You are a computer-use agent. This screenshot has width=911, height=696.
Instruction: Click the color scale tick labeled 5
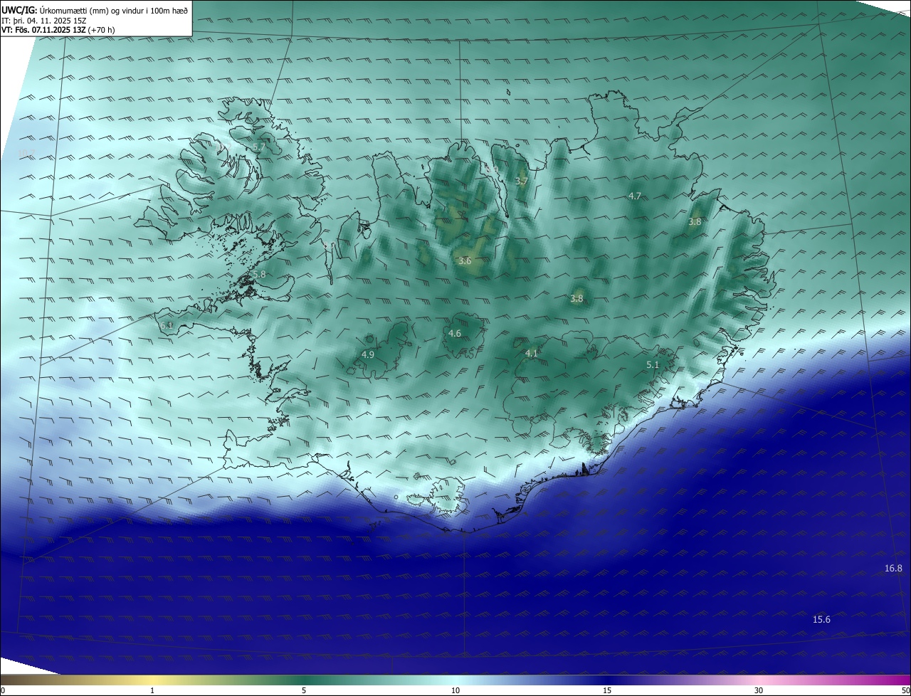(x=304, y=690)
